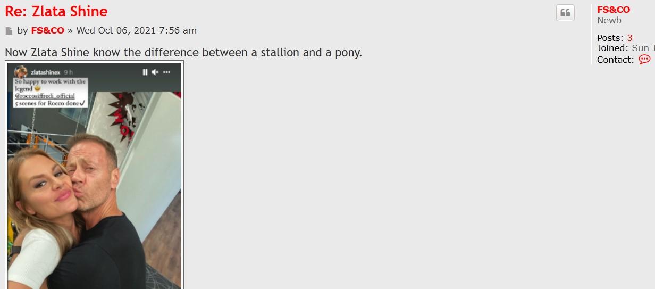Screen dimensions: 655x289
Task: Click the quote post button
Action: click(565, 13)
